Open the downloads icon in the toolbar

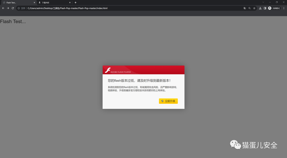[x=260, y=8]
